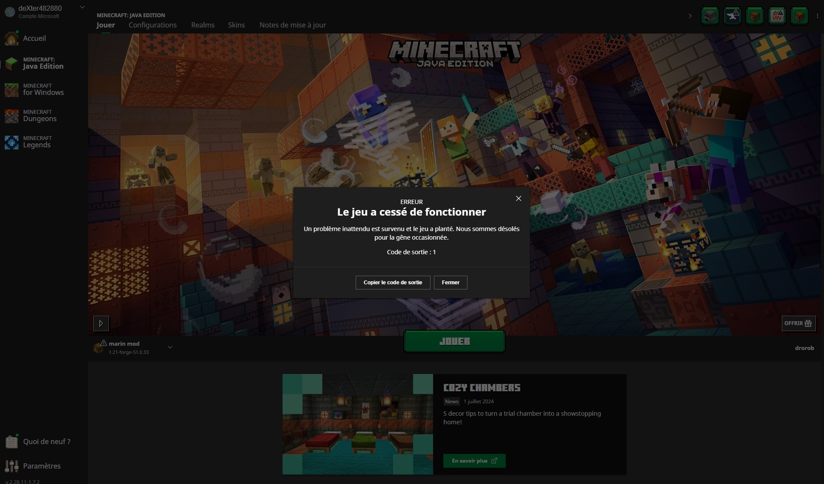The width and height of the screenshot is (824, 484).
Task: Click the News tag label
Action: coord(452,402)
